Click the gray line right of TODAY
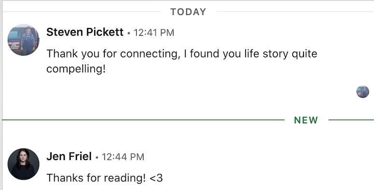This screenshot has height=190, width=374. pos(295,12)
